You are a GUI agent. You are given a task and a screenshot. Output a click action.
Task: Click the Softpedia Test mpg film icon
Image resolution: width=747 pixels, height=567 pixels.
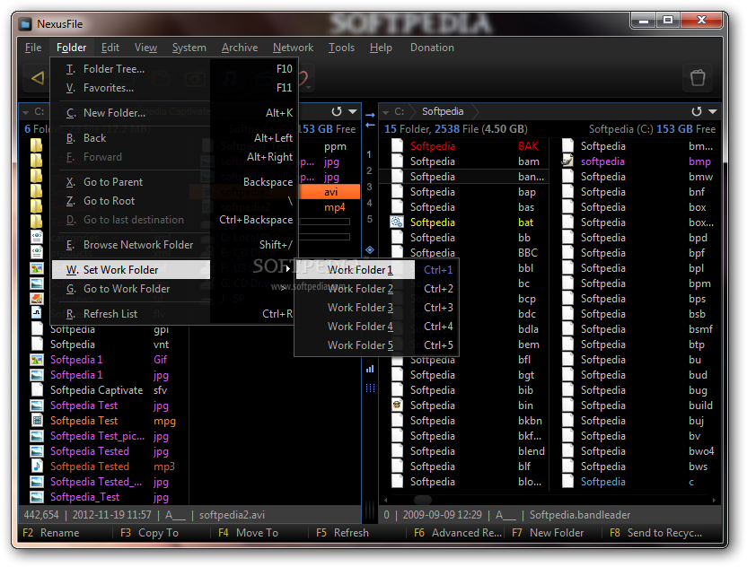[x=37, y=421]
